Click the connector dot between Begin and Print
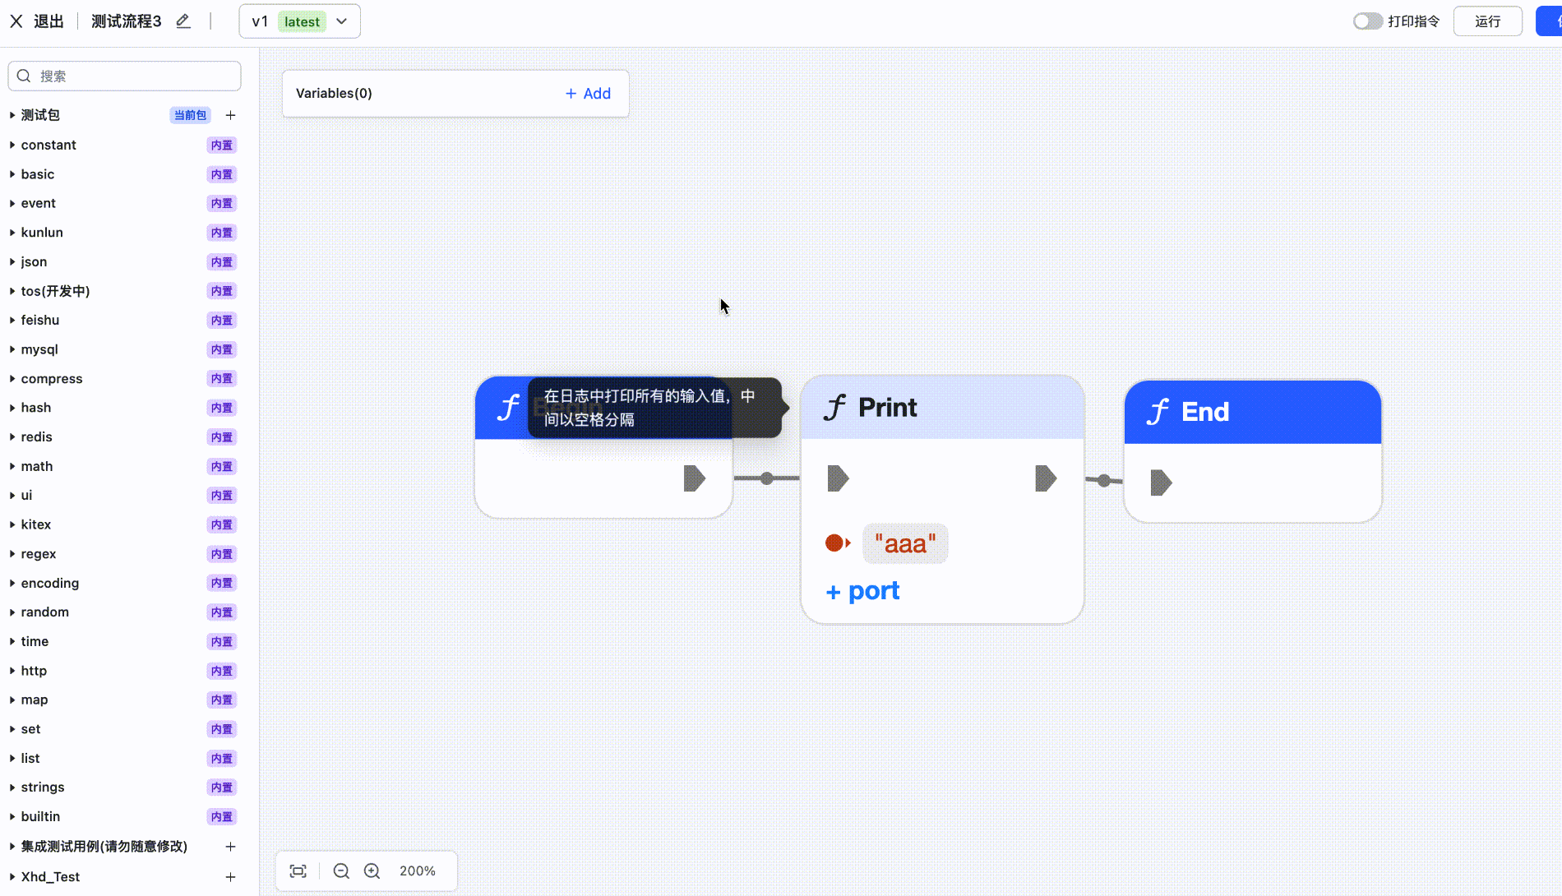Viewport: 1562px width, 896px height. 767,478
